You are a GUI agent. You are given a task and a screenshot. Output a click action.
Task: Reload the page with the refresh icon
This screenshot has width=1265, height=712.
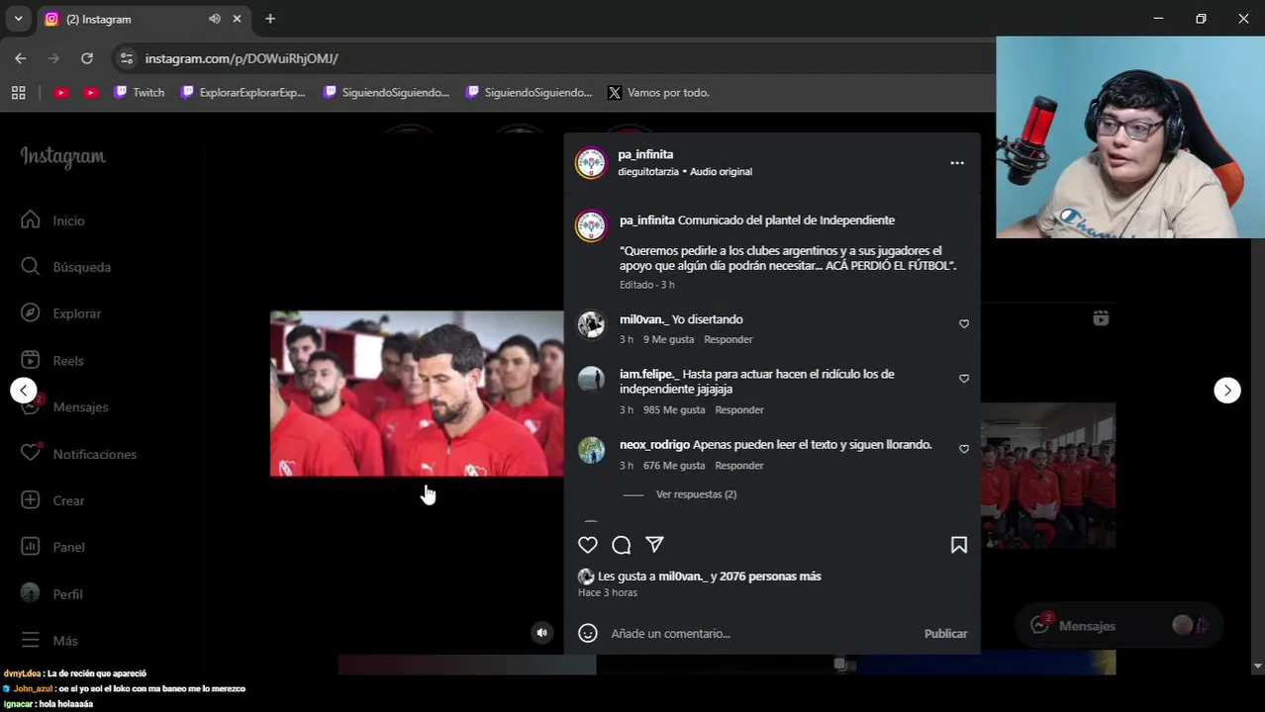pyautogui.click(x=87, y=58)
